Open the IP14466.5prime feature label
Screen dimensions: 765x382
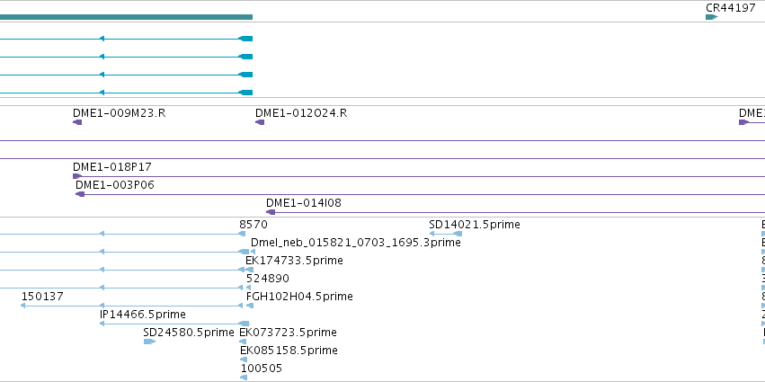(142, 315)
